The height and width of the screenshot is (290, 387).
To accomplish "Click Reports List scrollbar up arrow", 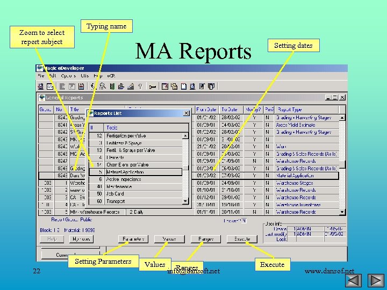I will tap(185, 136).
